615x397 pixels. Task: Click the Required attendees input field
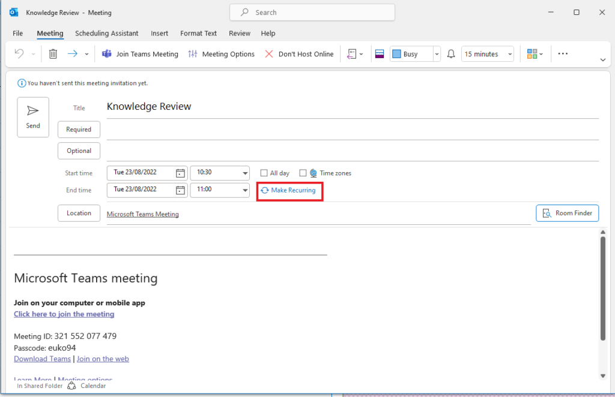tap(353, 130)
